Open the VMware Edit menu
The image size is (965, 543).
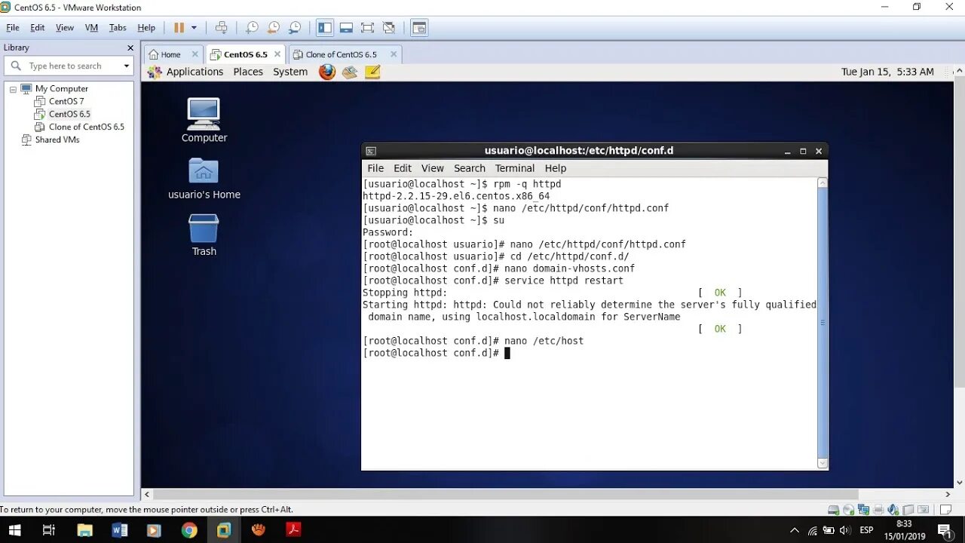coord(38,28)
